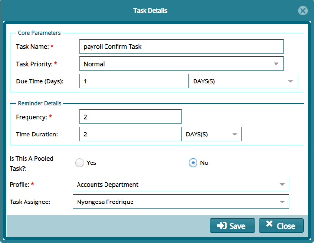Click the Frequency input field

[x=131, y=117]
